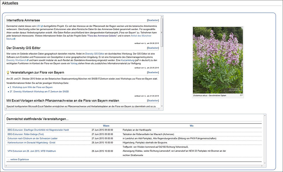Edit the Internetflora Ammersee section via Bearbeiten
Viewport: 283px width, 172px height.
[153, 20]
